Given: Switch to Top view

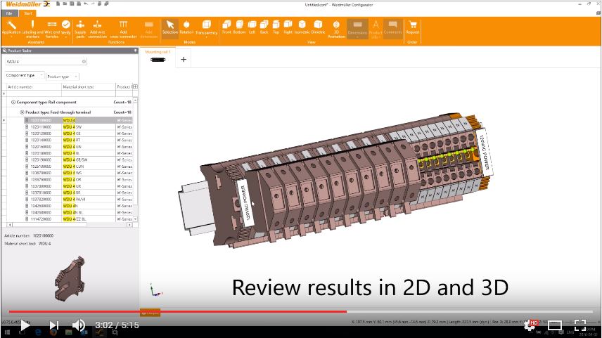Looking at the screenshot, I should (x=276, y=27).
